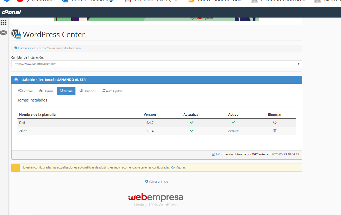Screen dimensions: 341x215
Task: Click the green update check for Divi
Action: tap(192, 122)
